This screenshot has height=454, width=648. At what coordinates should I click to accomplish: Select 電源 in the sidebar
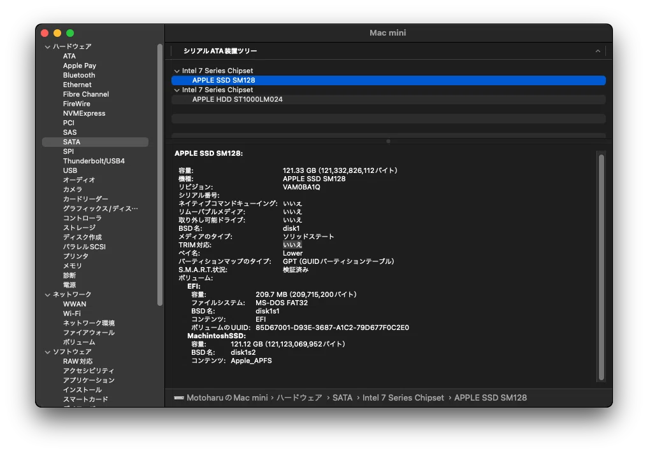pos(69,284)
